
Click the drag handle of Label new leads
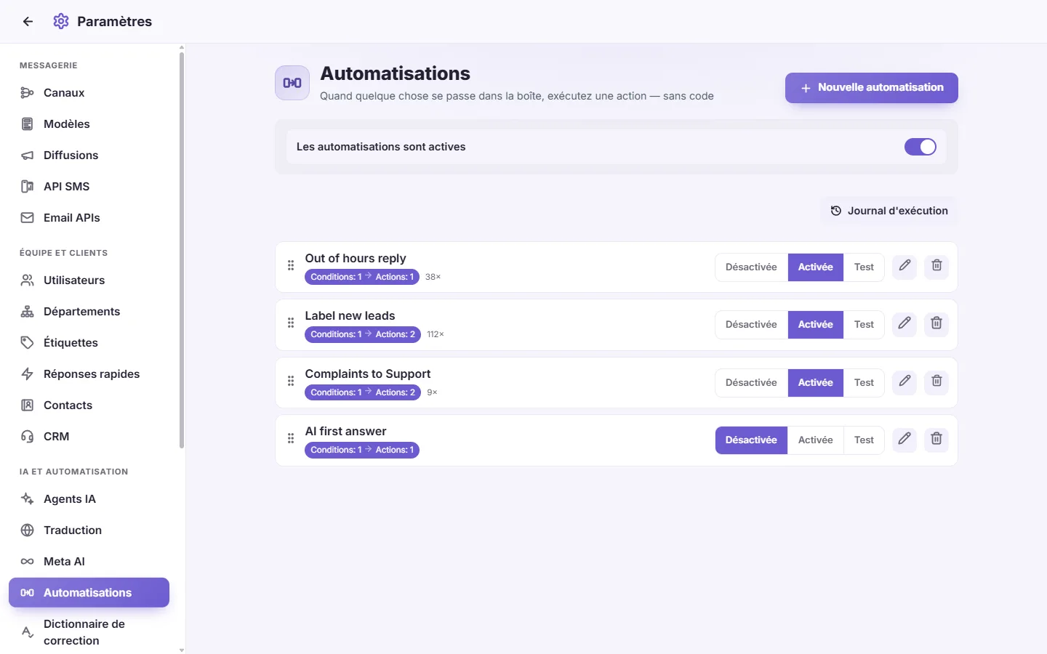291,323
